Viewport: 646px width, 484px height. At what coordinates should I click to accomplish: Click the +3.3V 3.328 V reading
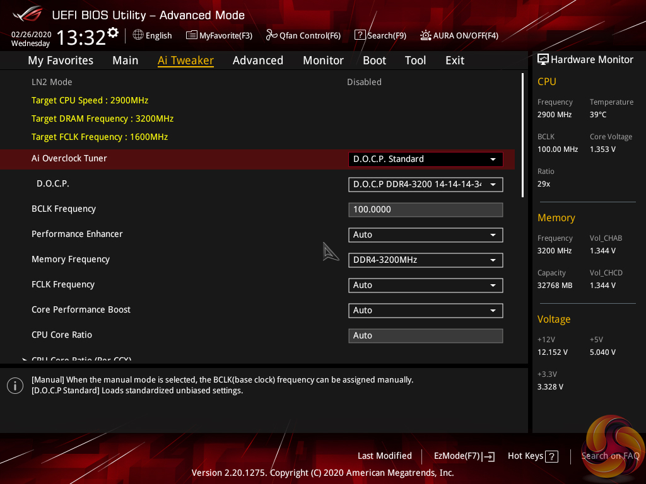tap(550, 387)
